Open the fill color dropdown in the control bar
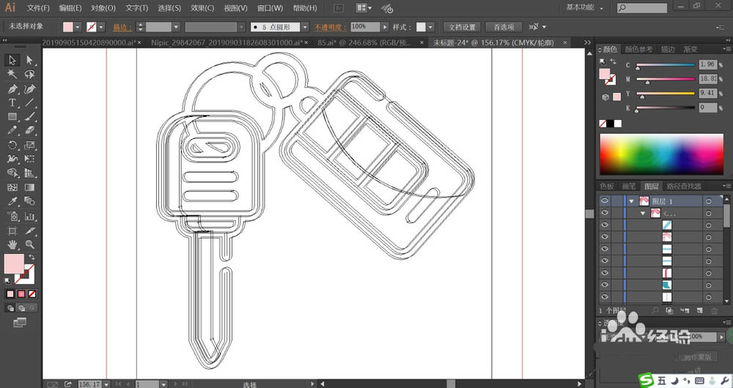733x388 pixels. tap(78, 27)
